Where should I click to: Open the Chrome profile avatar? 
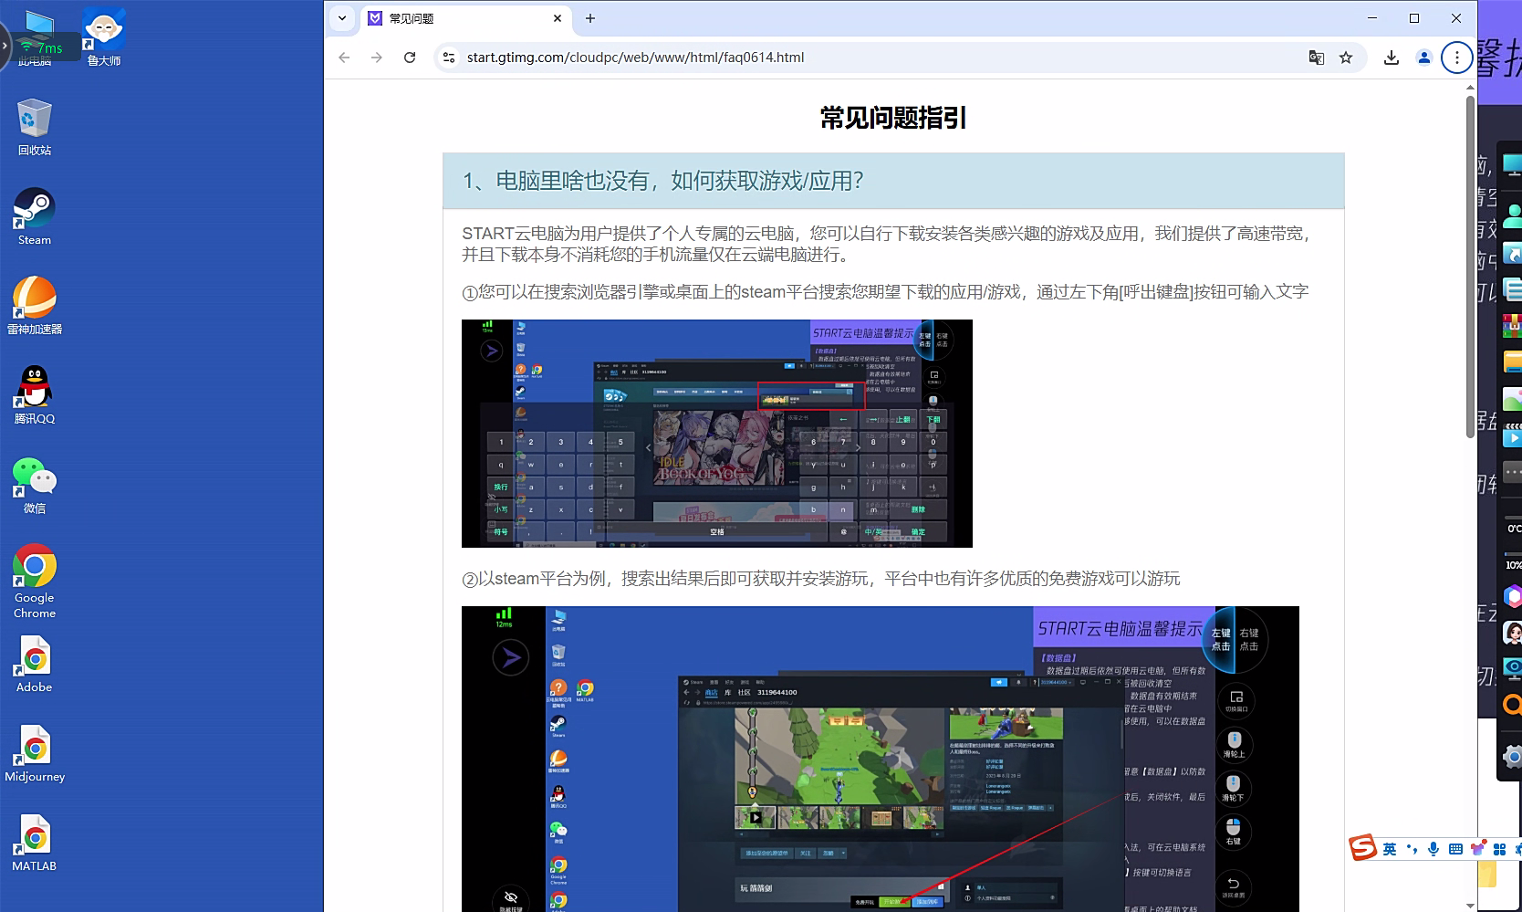[x=1423, y=58]
